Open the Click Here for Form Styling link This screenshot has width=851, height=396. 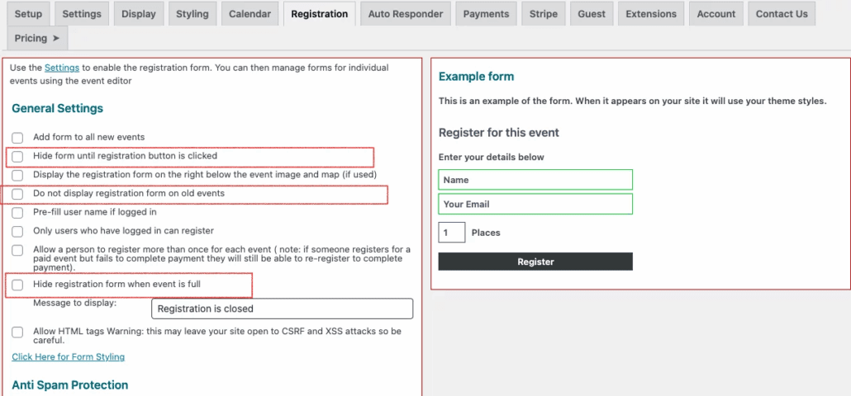pyautogui.click(x=69, y=356)
